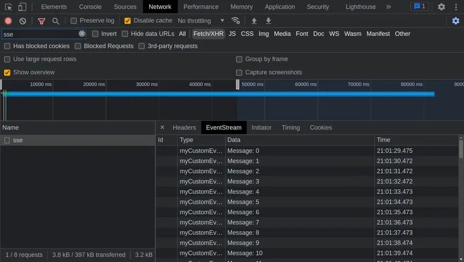
Task: Open the network search magnifier
Action: [56, 21]
